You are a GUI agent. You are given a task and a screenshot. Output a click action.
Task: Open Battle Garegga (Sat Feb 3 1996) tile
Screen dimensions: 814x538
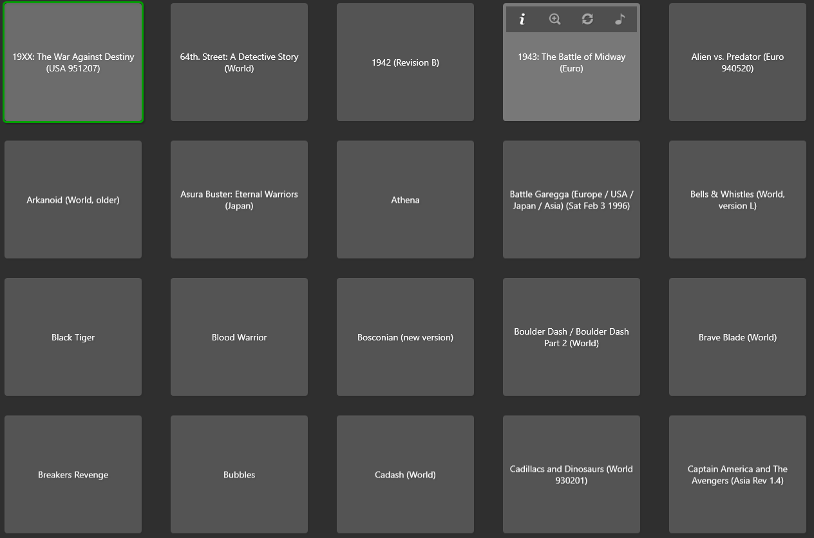(x=571, y=199)
